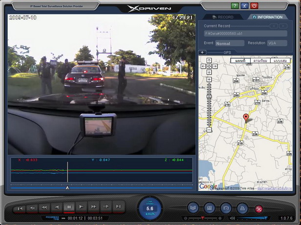Click the X axis value +0.633

[x=31, y=160]
